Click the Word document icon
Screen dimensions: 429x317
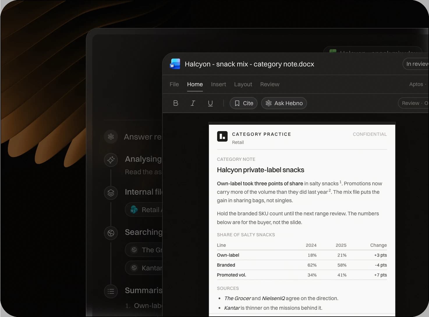point(175,64)
